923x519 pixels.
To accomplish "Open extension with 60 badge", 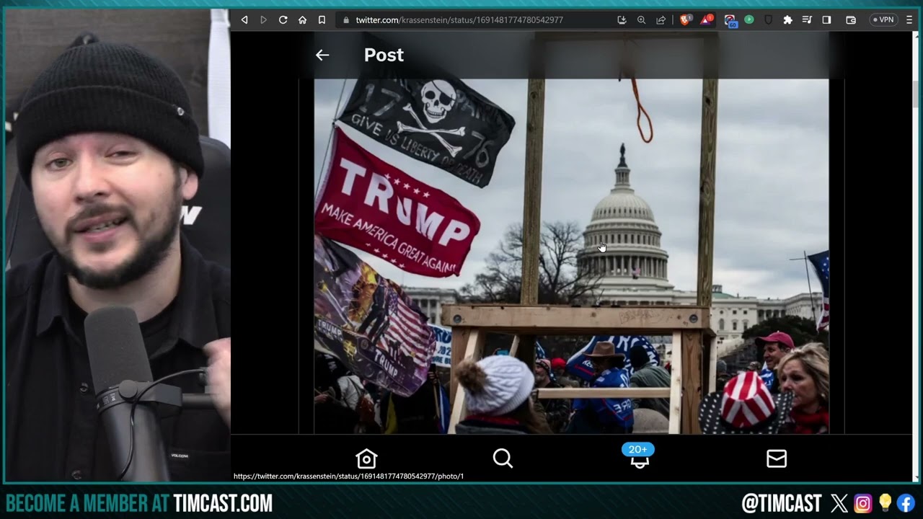I will point(730,21).
